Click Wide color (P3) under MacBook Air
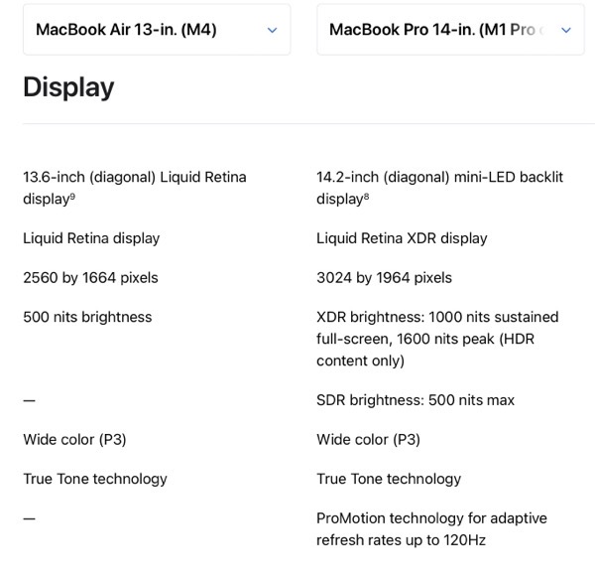595x581 pixels. (x=74, y=439)
